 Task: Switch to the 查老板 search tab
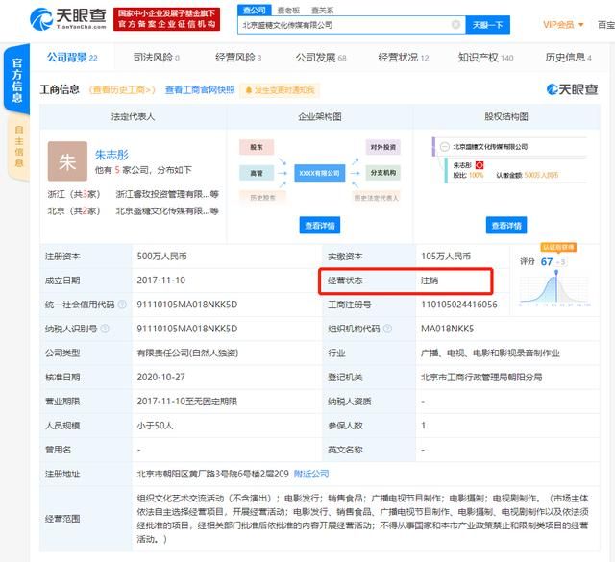click(288, 11)
